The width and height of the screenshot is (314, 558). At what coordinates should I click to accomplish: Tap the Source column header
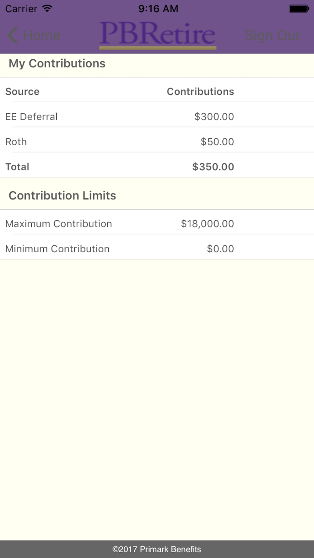point(22,91)
